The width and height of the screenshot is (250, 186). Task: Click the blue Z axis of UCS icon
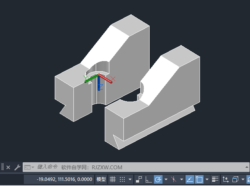(x=99, y=83)
